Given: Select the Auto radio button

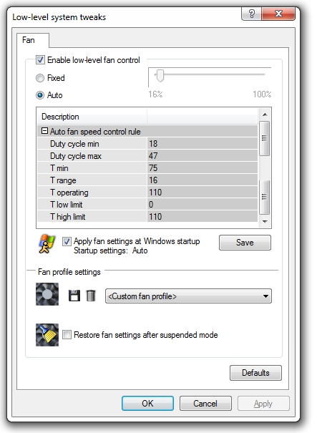Looking at the screenshot, I should 40,95.
